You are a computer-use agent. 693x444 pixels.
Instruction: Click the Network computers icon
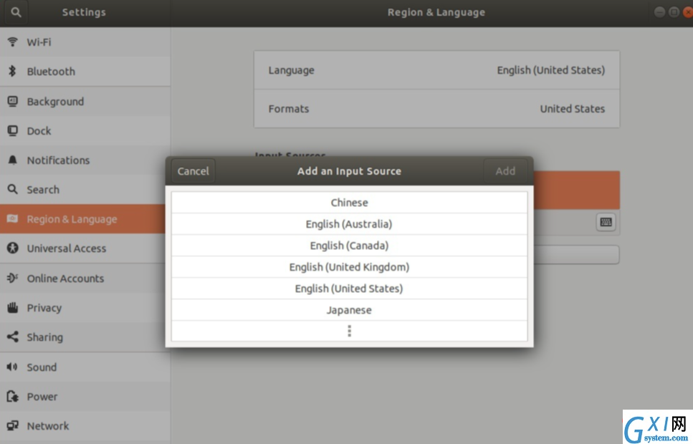[12, 425]
